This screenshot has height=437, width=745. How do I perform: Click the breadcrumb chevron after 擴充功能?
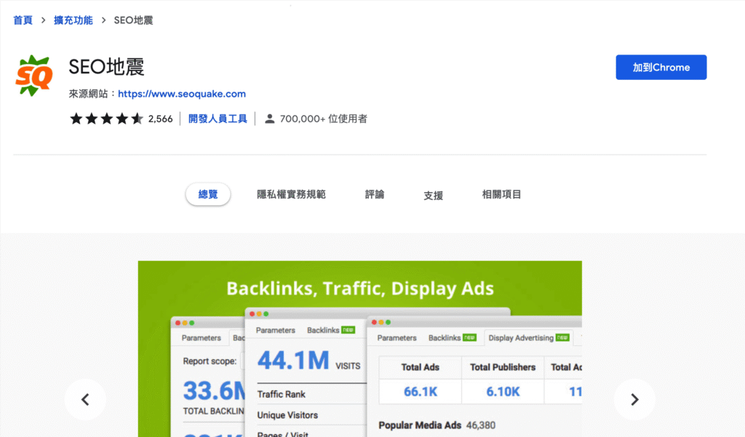[103, 20]
